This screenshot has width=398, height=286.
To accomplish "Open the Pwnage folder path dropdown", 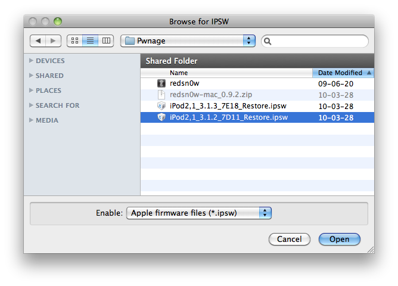I will click(188, 41).
